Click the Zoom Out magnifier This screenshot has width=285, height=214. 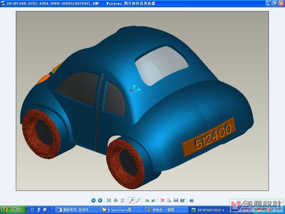point(138,200)
